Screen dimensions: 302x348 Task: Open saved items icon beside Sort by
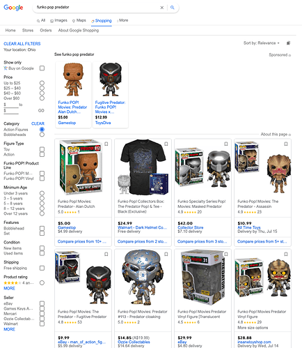click(x=288, y=43)
